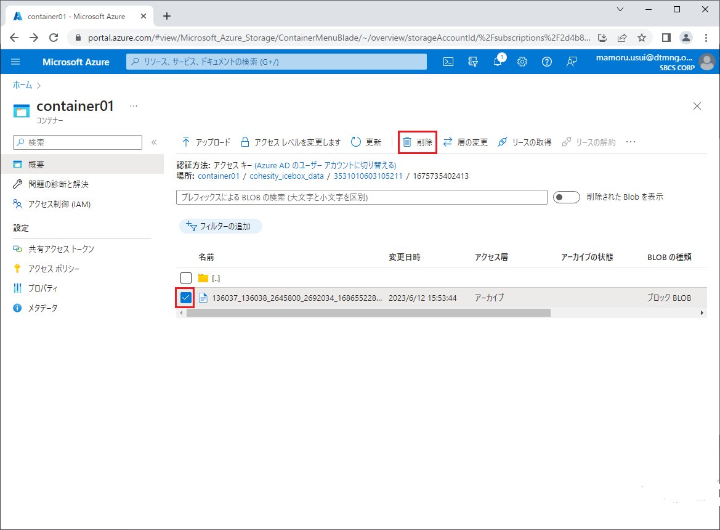Collapse the left menu with the double chevron
The height and width of the screenshot is (530, 720).
tap(154, 142)
